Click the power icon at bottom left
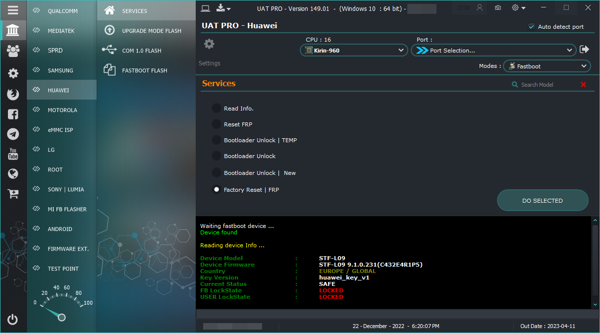Viewport: 600px width, 333px height. (x=13, y=319)
